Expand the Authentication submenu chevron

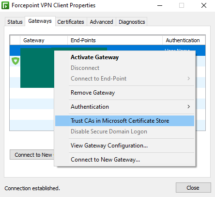[188, 107]
